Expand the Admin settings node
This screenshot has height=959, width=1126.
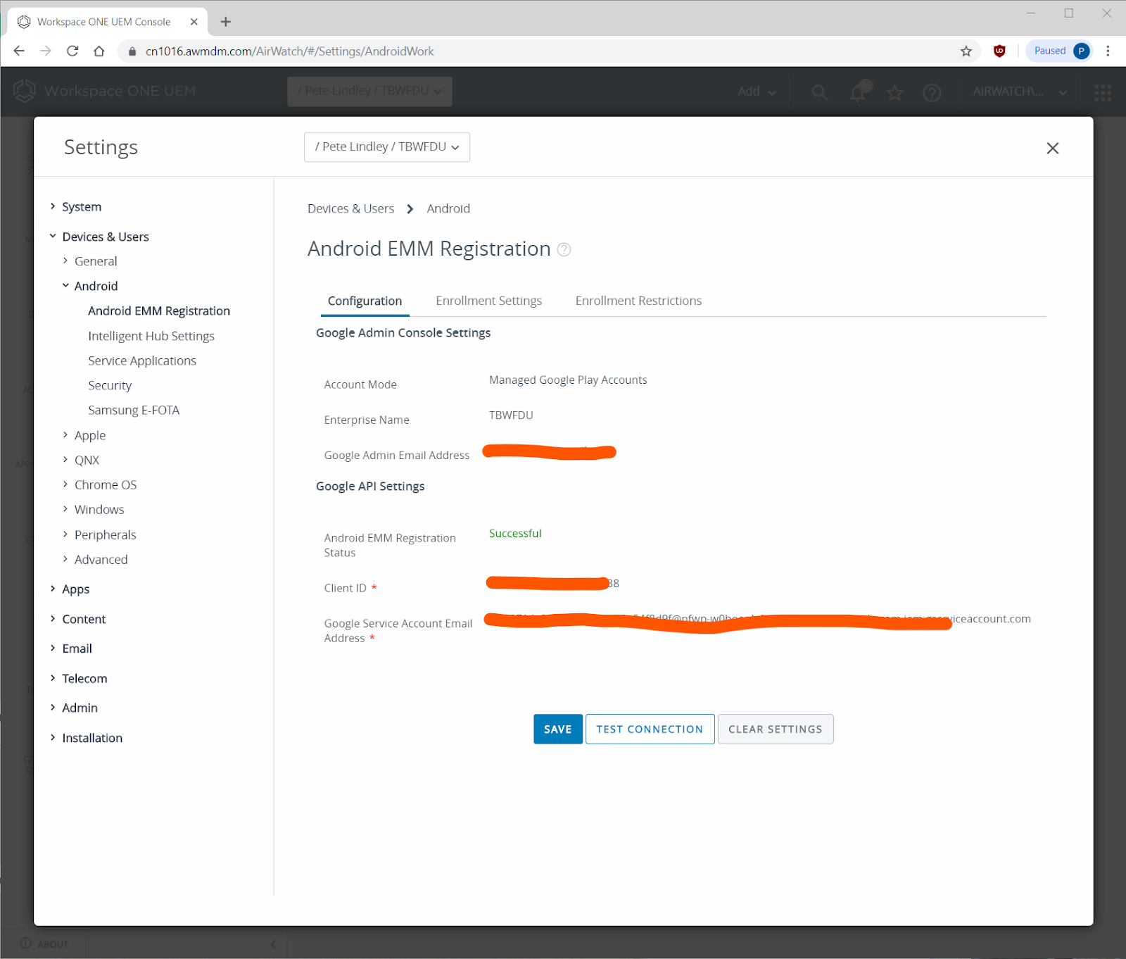point(53,708)
